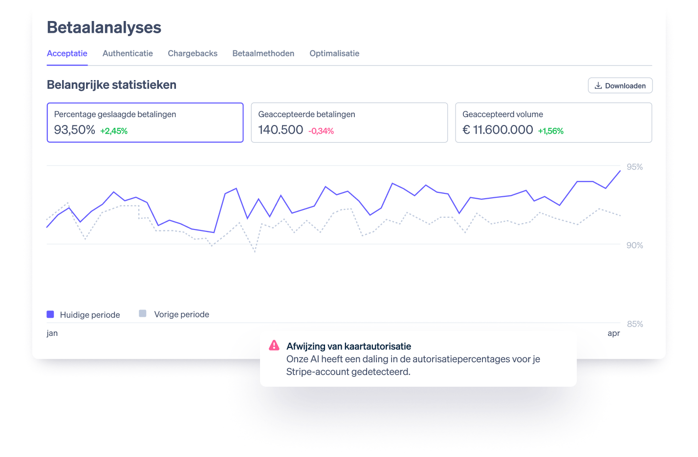Click the download arrow icon
Viewport: 698px width, 457px height.
tap(598, 85)
